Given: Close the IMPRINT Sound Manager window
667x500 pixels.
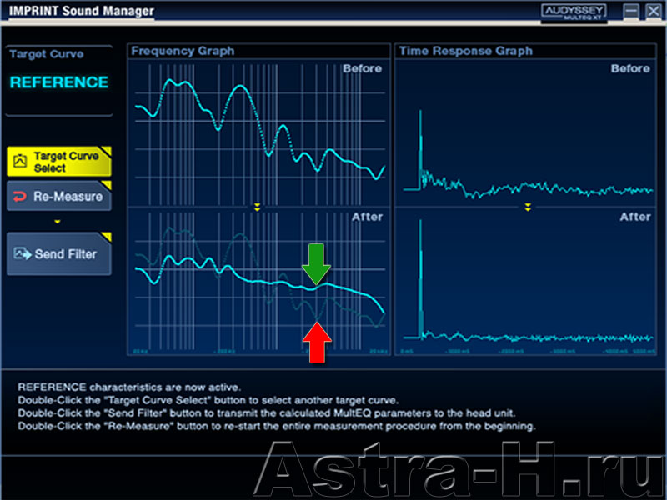Looking at the screenshot, I should click(x=654, y=11).
